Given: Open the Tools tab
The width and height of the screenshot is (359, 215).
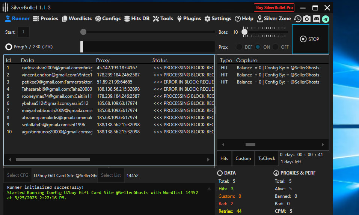Looking at the screenshot, I should pos(163,18).
